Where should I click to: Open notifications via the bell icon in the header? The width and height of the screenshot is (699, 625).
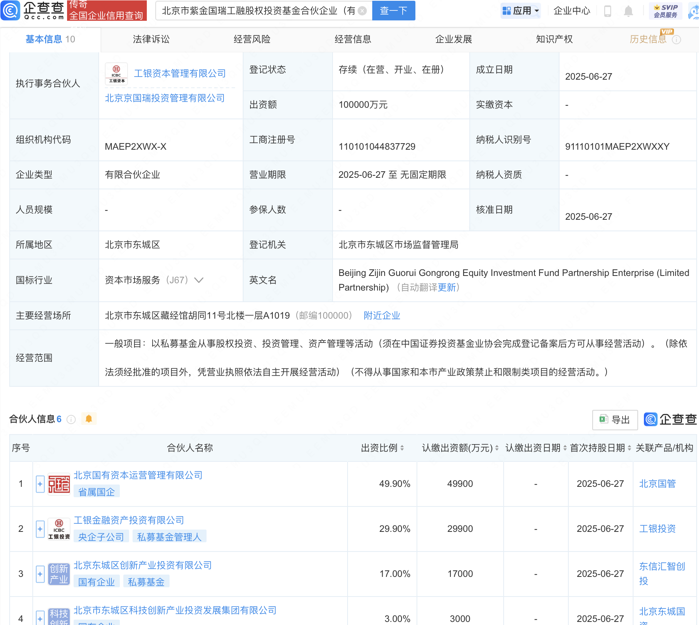(628, 11)
